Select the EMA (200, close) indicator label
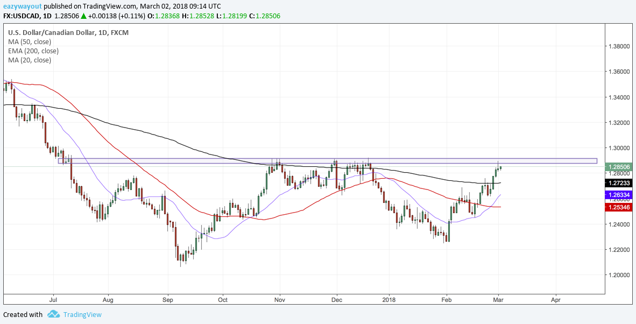 point(33,51)
